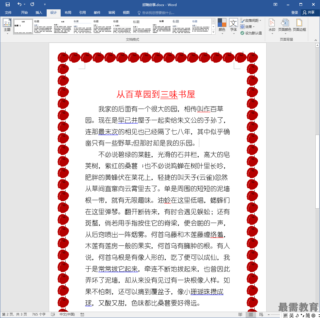Open the Customize Quick Access Toolbar dropdown
Image resolution: width=320 pixels, height=318 pixels.
(45, 4)
